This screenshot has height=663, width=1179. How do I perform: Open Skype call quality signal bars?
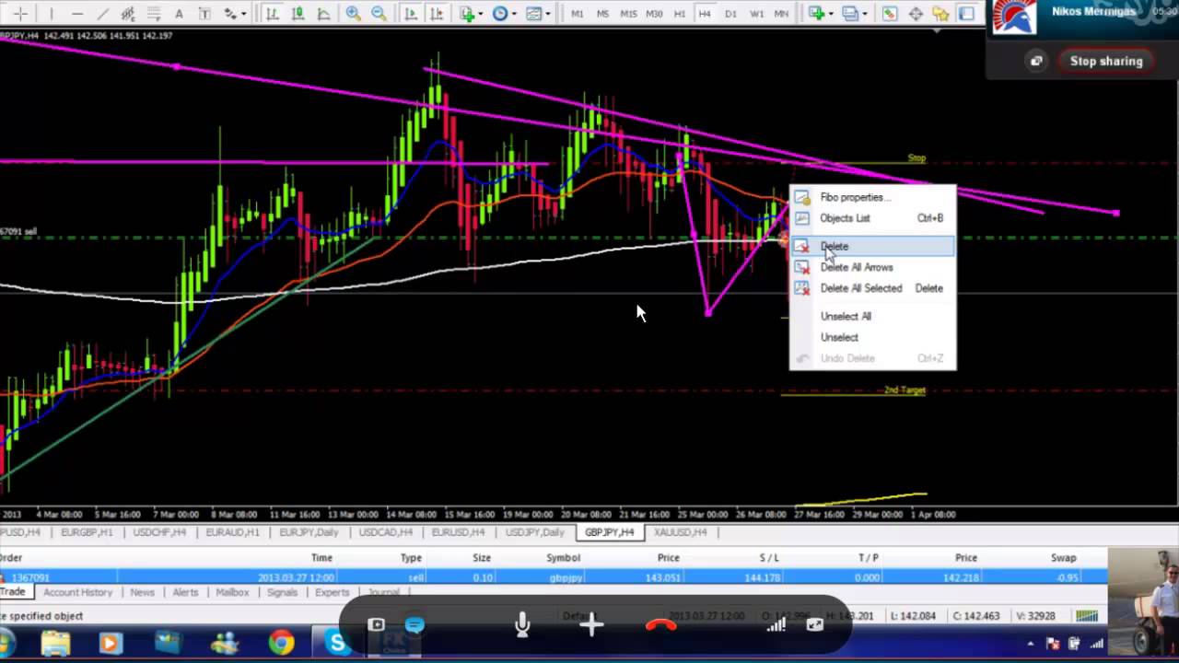[x=776, y=625]
